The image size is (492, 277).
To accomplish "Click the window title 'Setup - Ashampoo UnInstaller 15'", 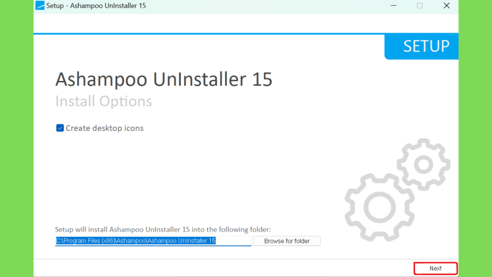I will pos(96,6).
